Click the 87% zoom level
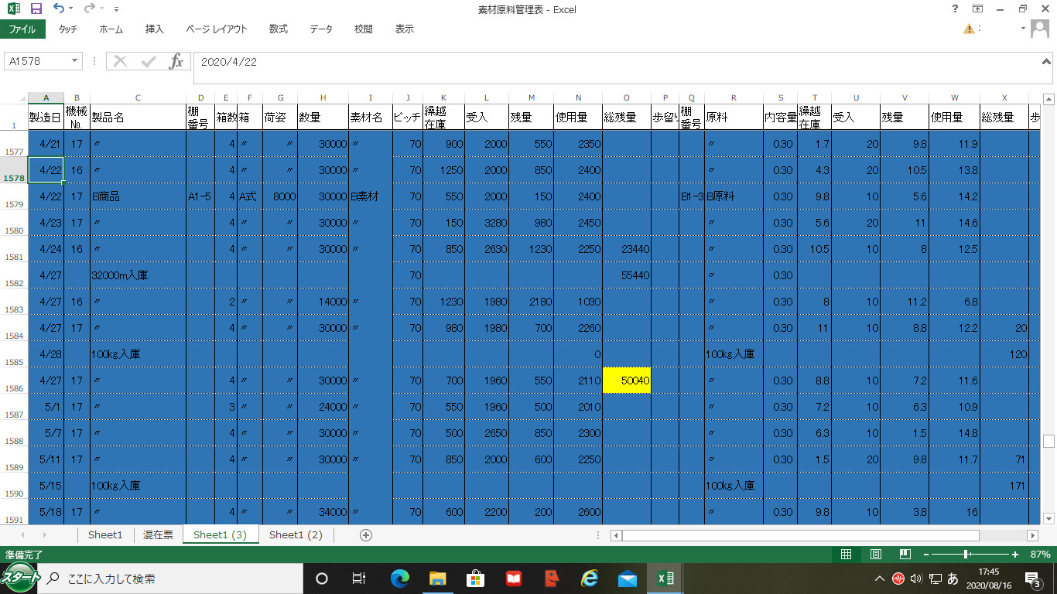This screenshot has width=1057, height=594. [1040, 555]
